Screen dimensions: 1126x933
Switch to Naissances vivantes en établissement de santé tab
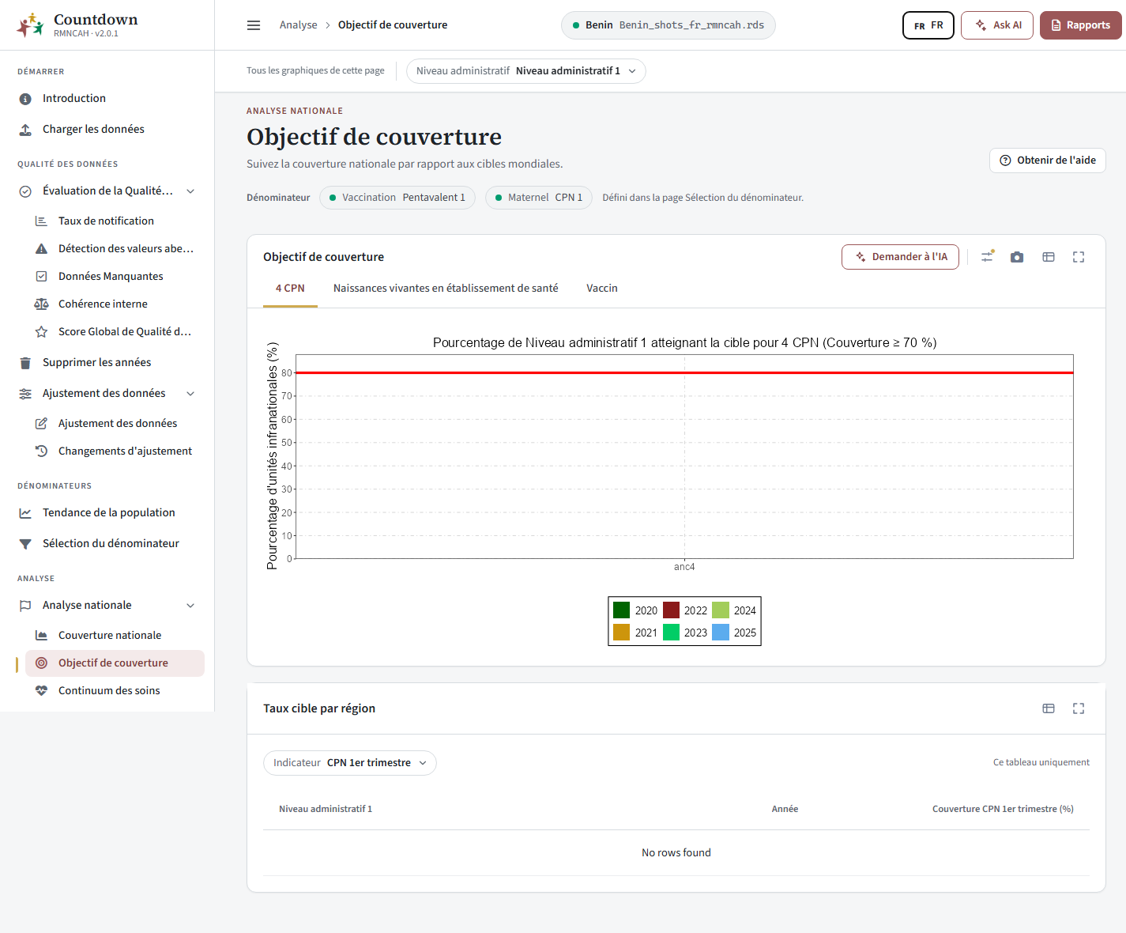click(x=446, y=289)
